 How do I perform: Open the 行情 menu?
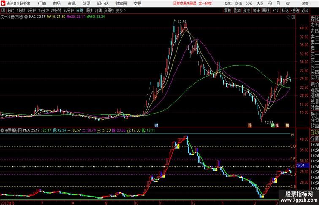42,3
